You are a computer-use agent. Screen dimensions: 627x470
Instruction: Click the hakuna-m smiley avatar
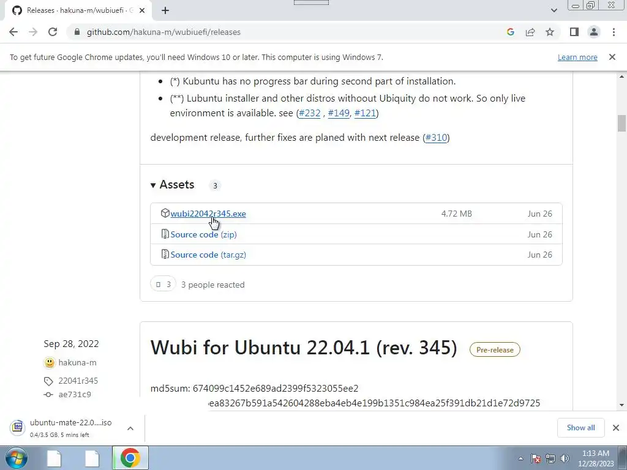(49, 362)
